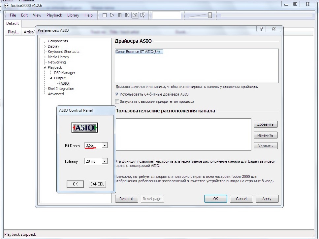Expand the Media Library tree node
This screenshot has height=239, width=319.
(45, 57)
